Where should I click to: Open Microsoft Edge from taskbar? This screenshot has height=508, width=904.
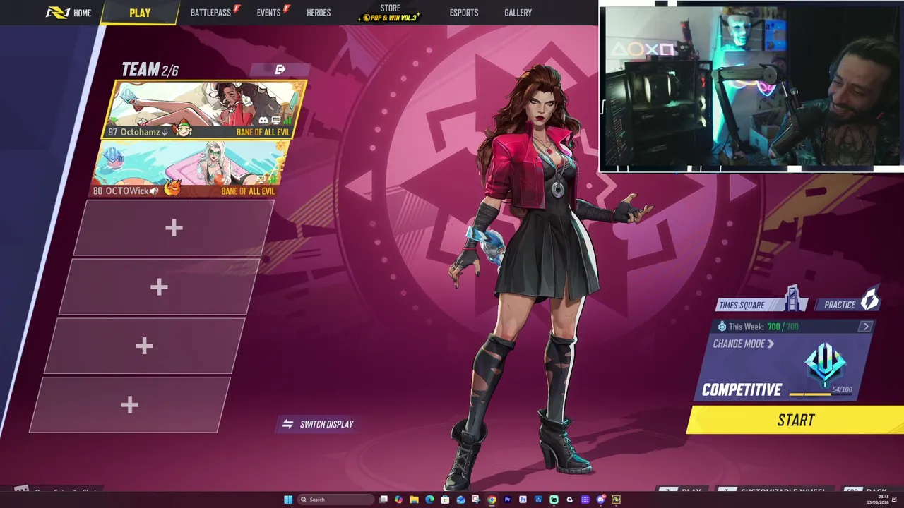[429, 500]
